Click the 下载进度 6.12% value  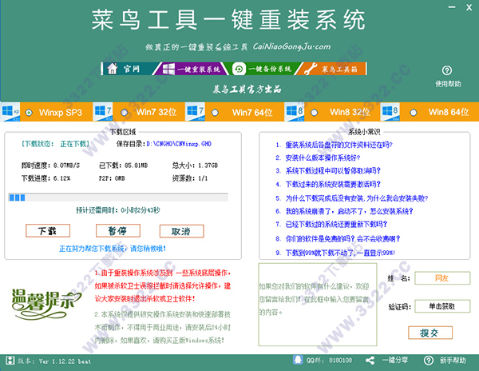(61, 178)
